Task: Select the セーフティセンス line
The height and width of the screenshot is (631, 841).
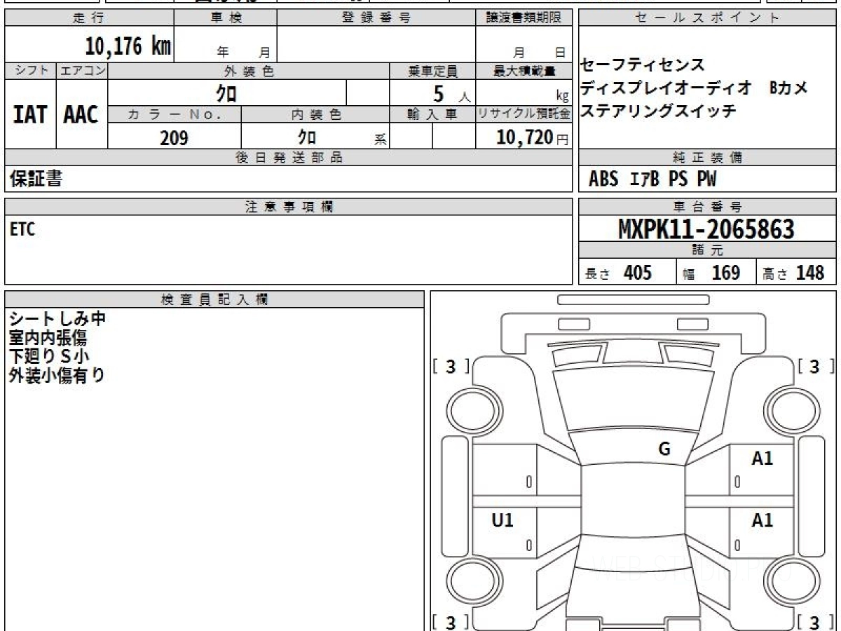Action: coord(643,65)
